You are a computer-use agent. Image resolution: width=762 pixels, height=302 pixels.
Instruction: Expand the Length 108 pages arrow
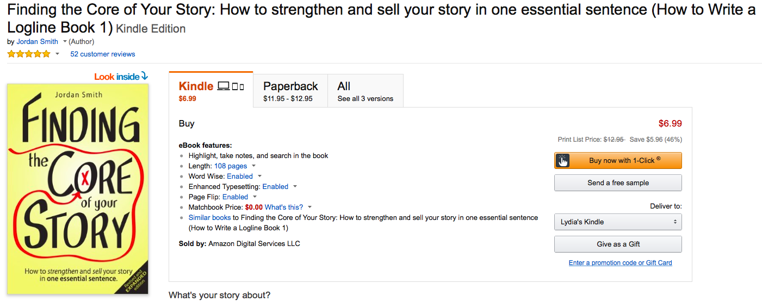click(x=253, y=166)
